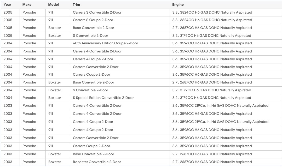
Task: Select the S Special Edition Convertible trim cell
Action: tap(103, 98)
